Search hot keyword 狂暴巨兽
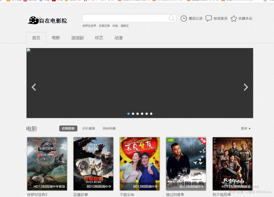This screenshot has height=197, width=274. click(x=104, y=26)
